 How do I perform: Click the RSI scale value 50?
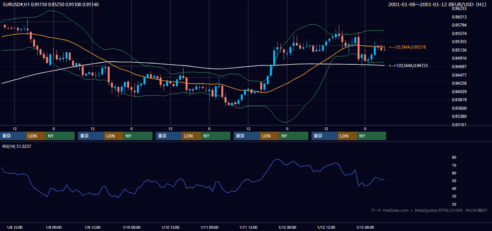point(454,181)
